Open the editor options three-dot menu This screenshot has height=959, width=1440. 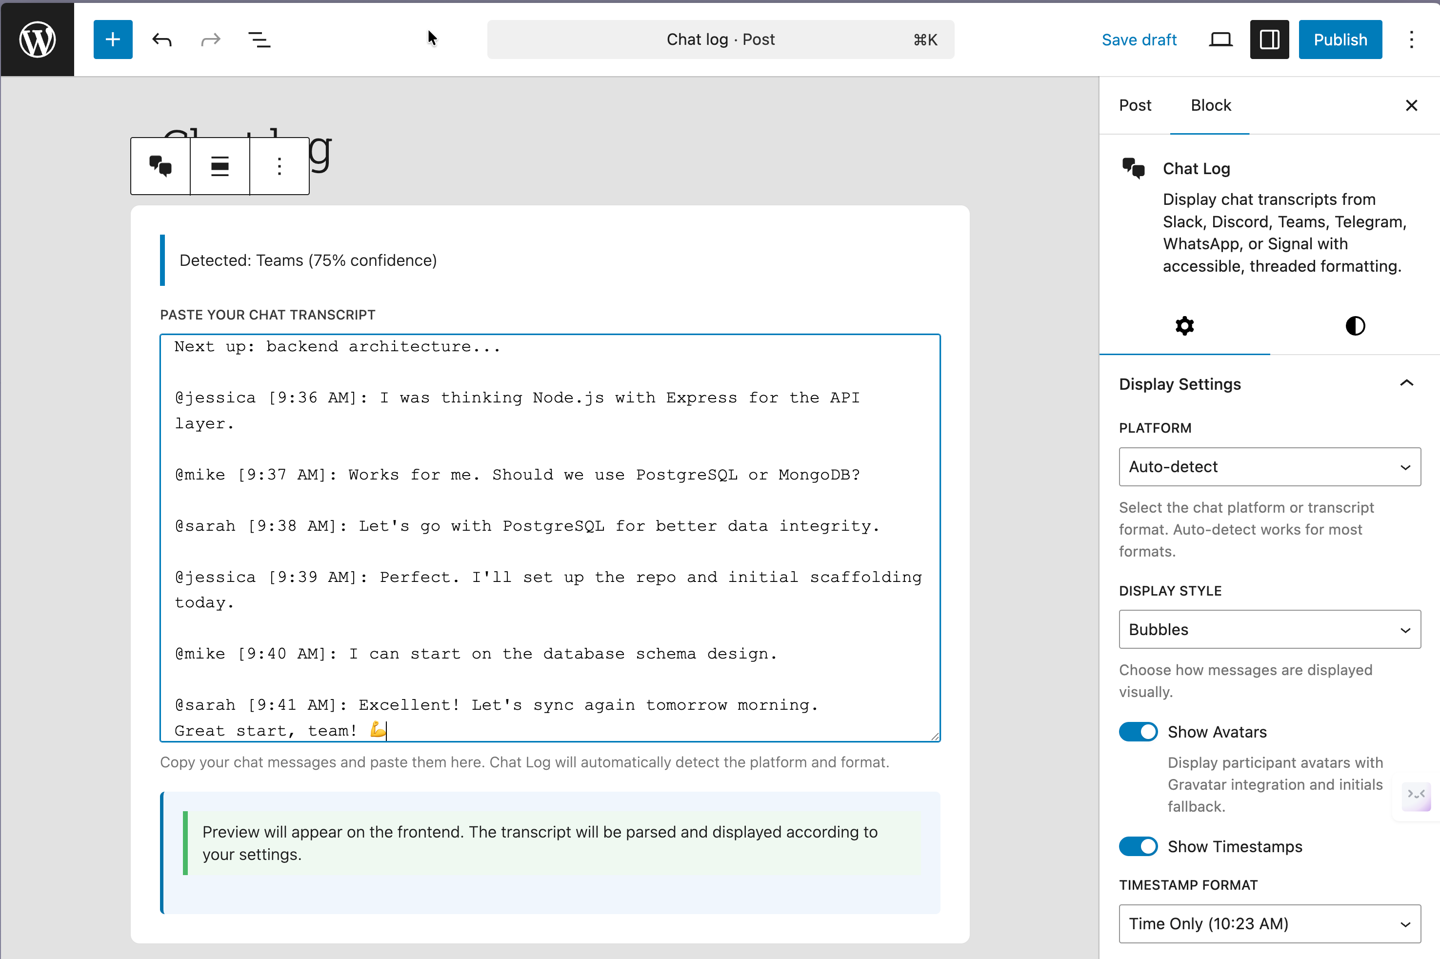1411,40
